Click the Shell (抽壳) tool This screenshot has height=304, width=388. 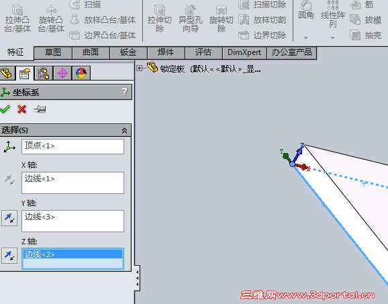coord(366,36)
